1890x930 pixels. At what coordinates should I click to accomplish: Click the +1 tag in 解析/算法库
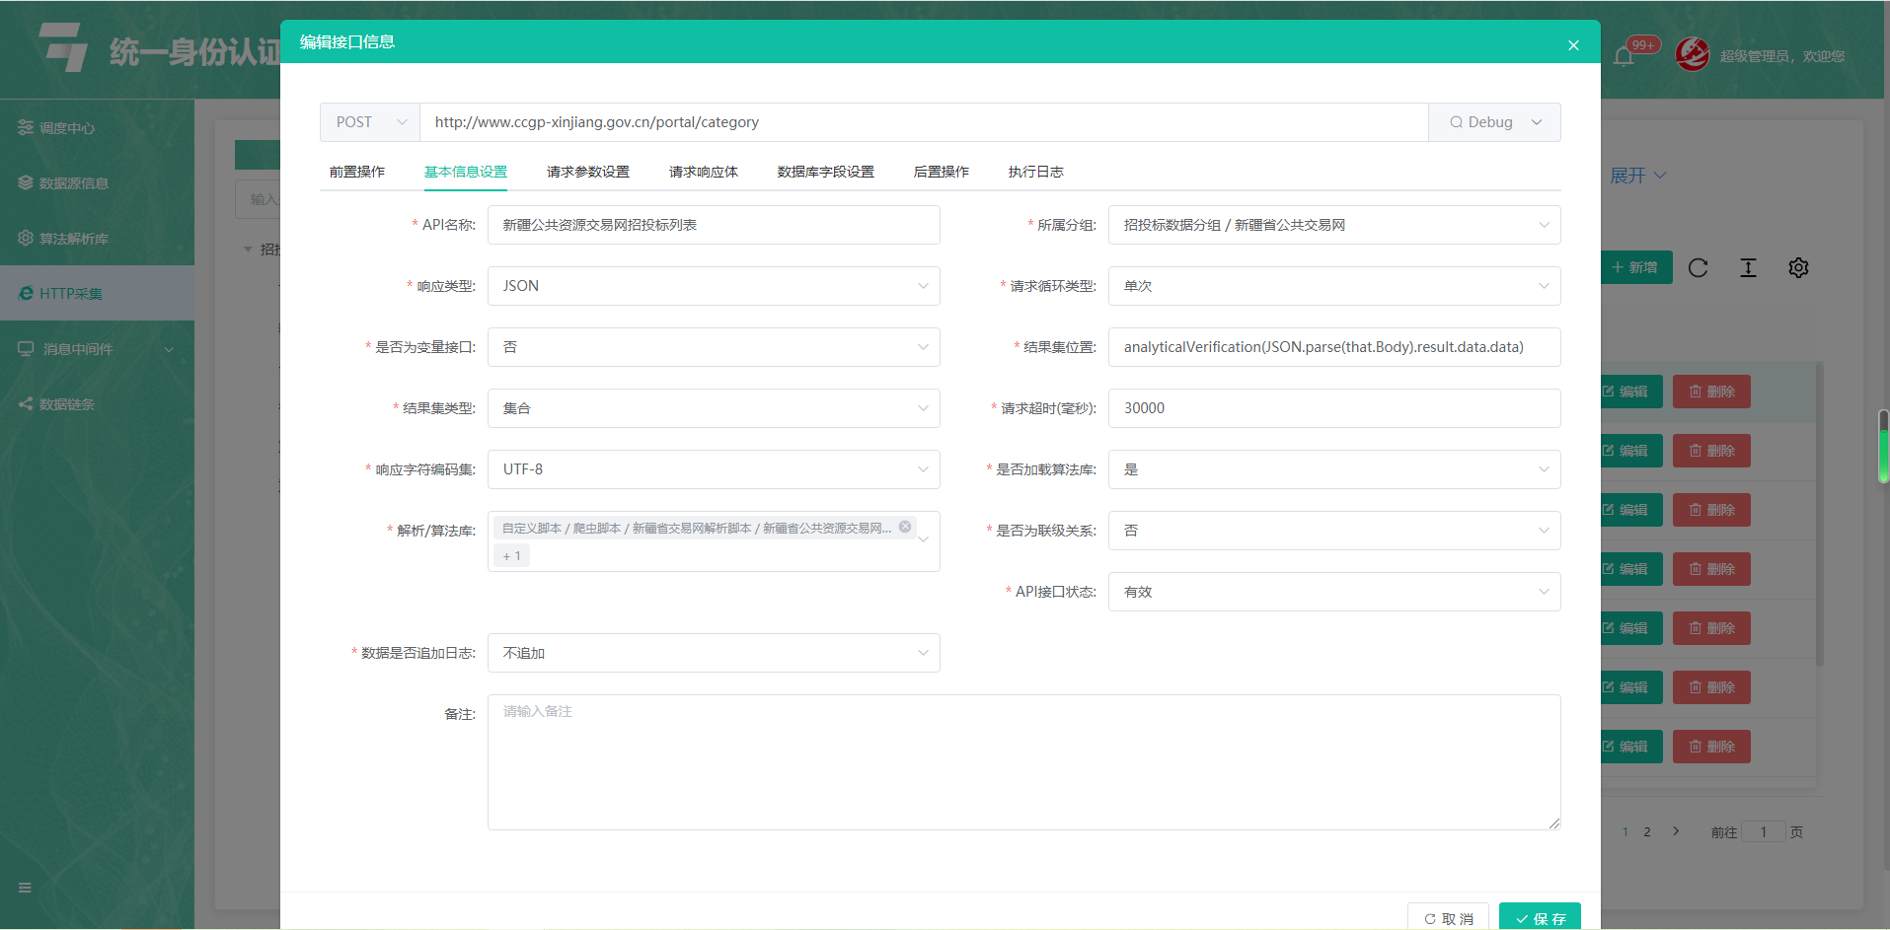coord(512,556)
